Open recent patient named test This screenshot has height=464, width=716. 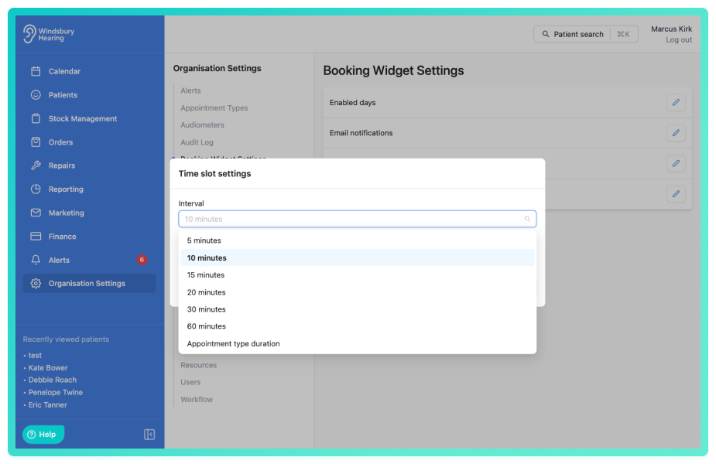pos(35,356)
